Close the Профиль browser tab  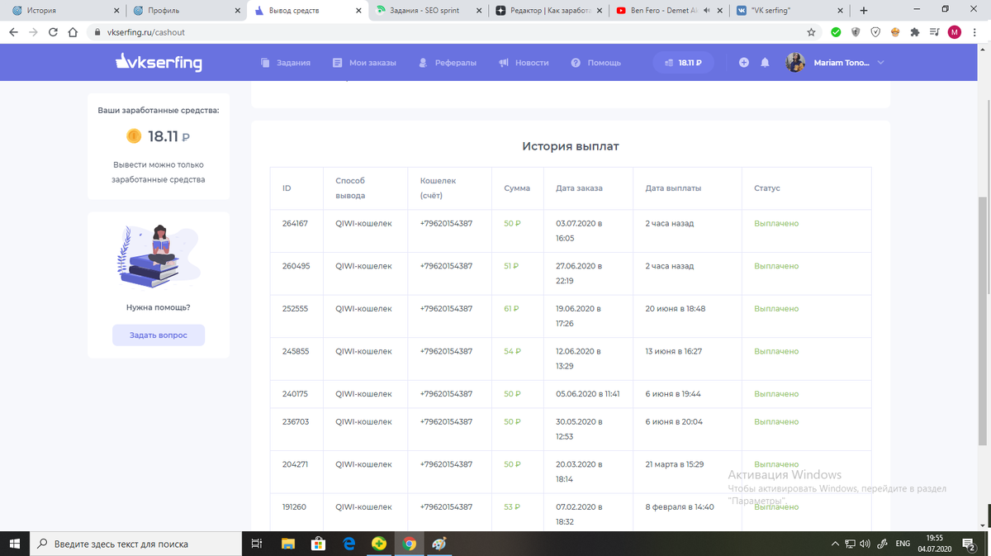[x=237, y=12]
